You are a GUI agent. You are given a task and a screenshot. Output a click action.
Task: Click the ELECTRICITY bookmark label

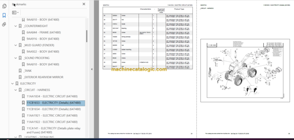[x=28, y=84]
